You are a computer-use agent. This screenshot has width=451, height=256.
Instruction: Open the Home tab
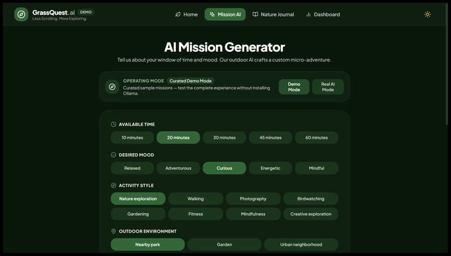point(187,15)
